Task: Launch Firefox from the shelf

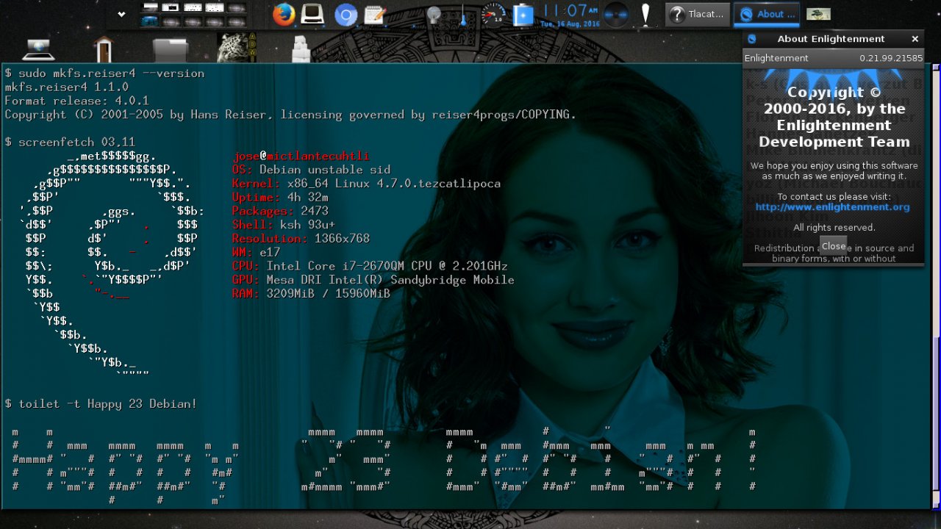Action: pos(284,14)
